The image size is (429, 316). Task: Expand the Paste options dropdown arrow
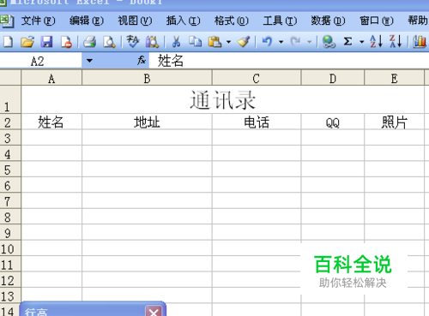coord(228,42)
